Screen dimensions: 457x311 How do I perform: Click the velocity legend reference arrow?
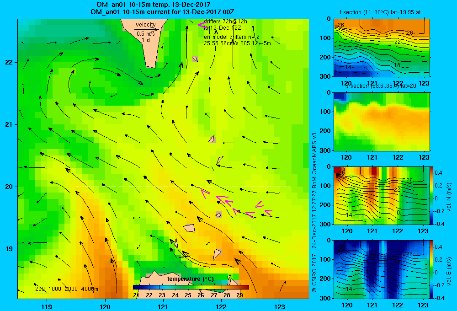tap(147, 29)
